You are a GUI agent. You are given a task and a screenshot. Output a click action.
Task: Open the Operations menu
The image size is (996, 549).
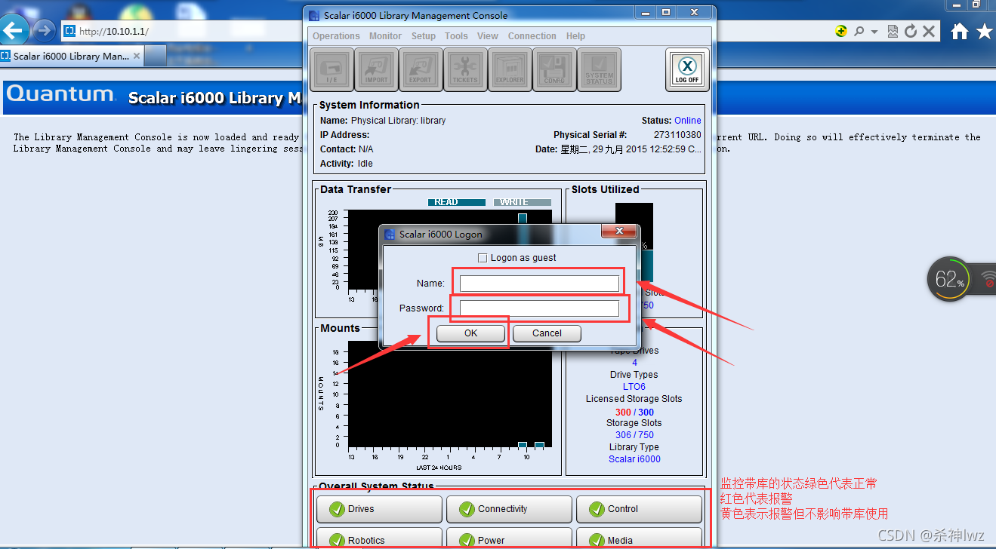pyautogui.click(x=336, y=36)
